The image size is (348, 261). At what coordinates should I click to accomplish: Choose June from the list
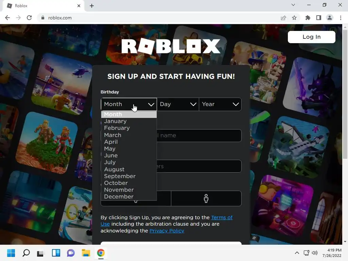(x=129, y=156)
